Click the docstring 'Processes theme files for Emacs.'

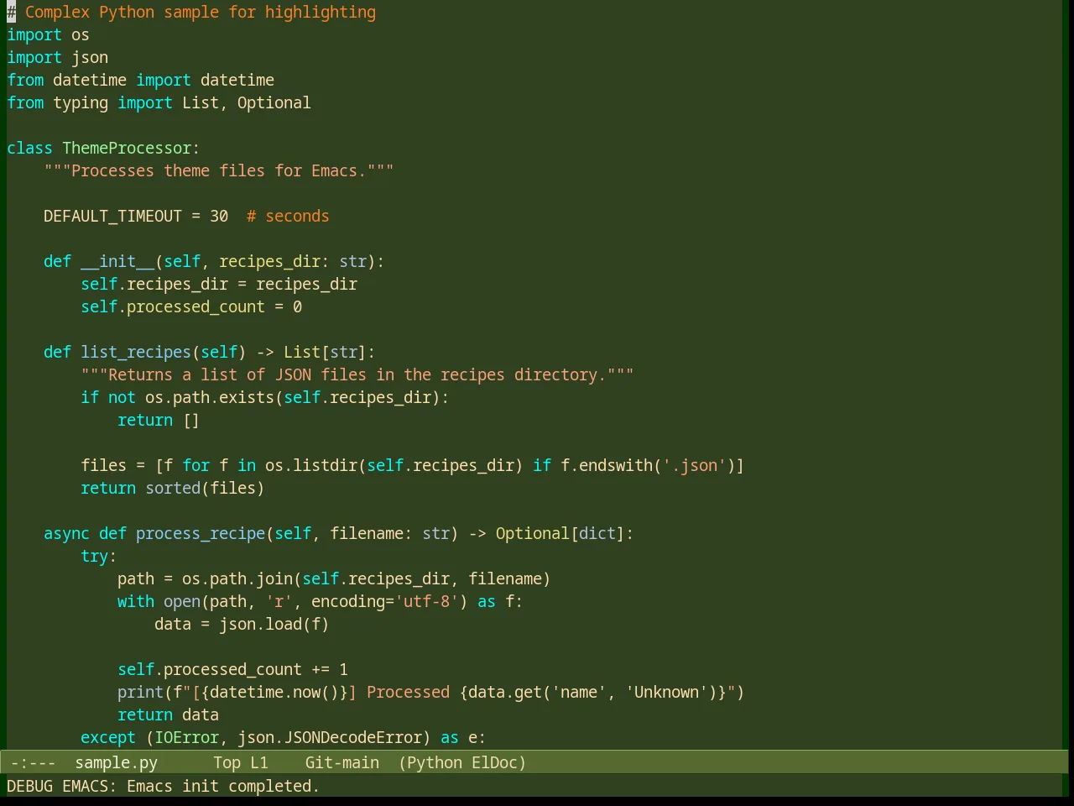(x=219, y=170)
